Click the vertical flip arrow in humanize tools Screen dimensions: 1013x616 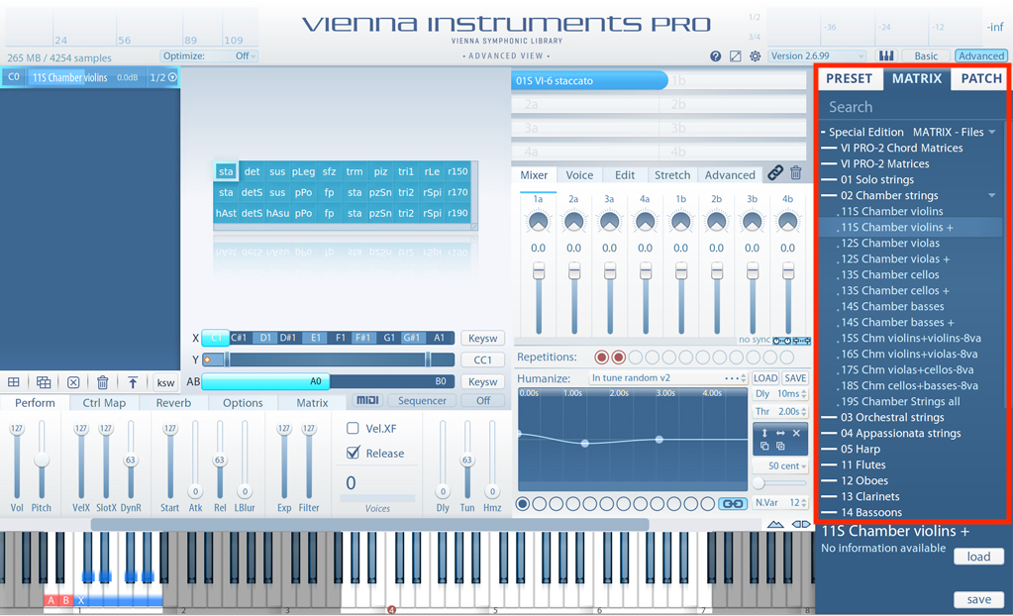pyautogui.click(x=764, y=433)
